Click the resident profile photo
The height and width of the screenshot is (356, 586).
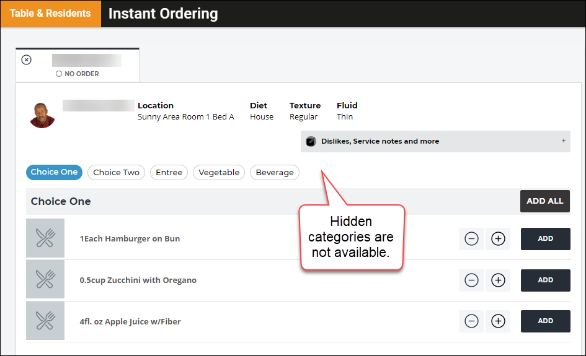click(42, 115)
